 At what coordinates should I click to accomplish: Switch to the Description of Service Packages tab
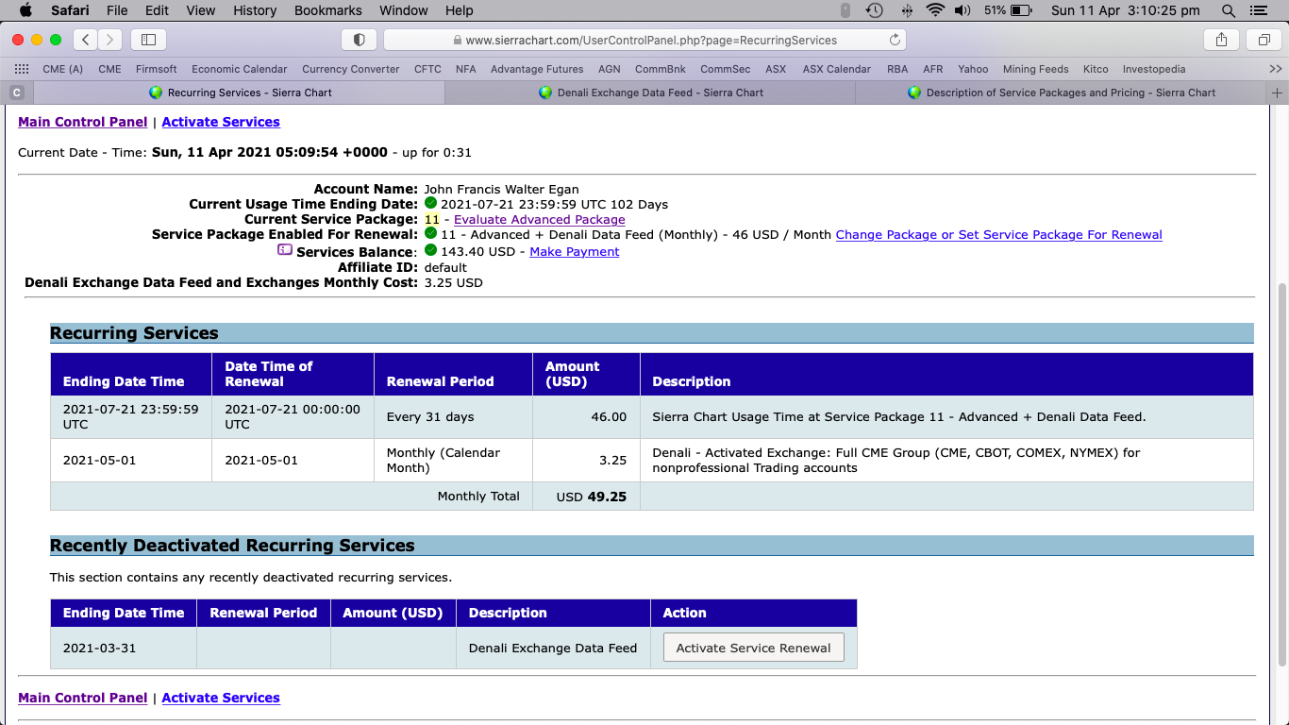pos(1061,93)
